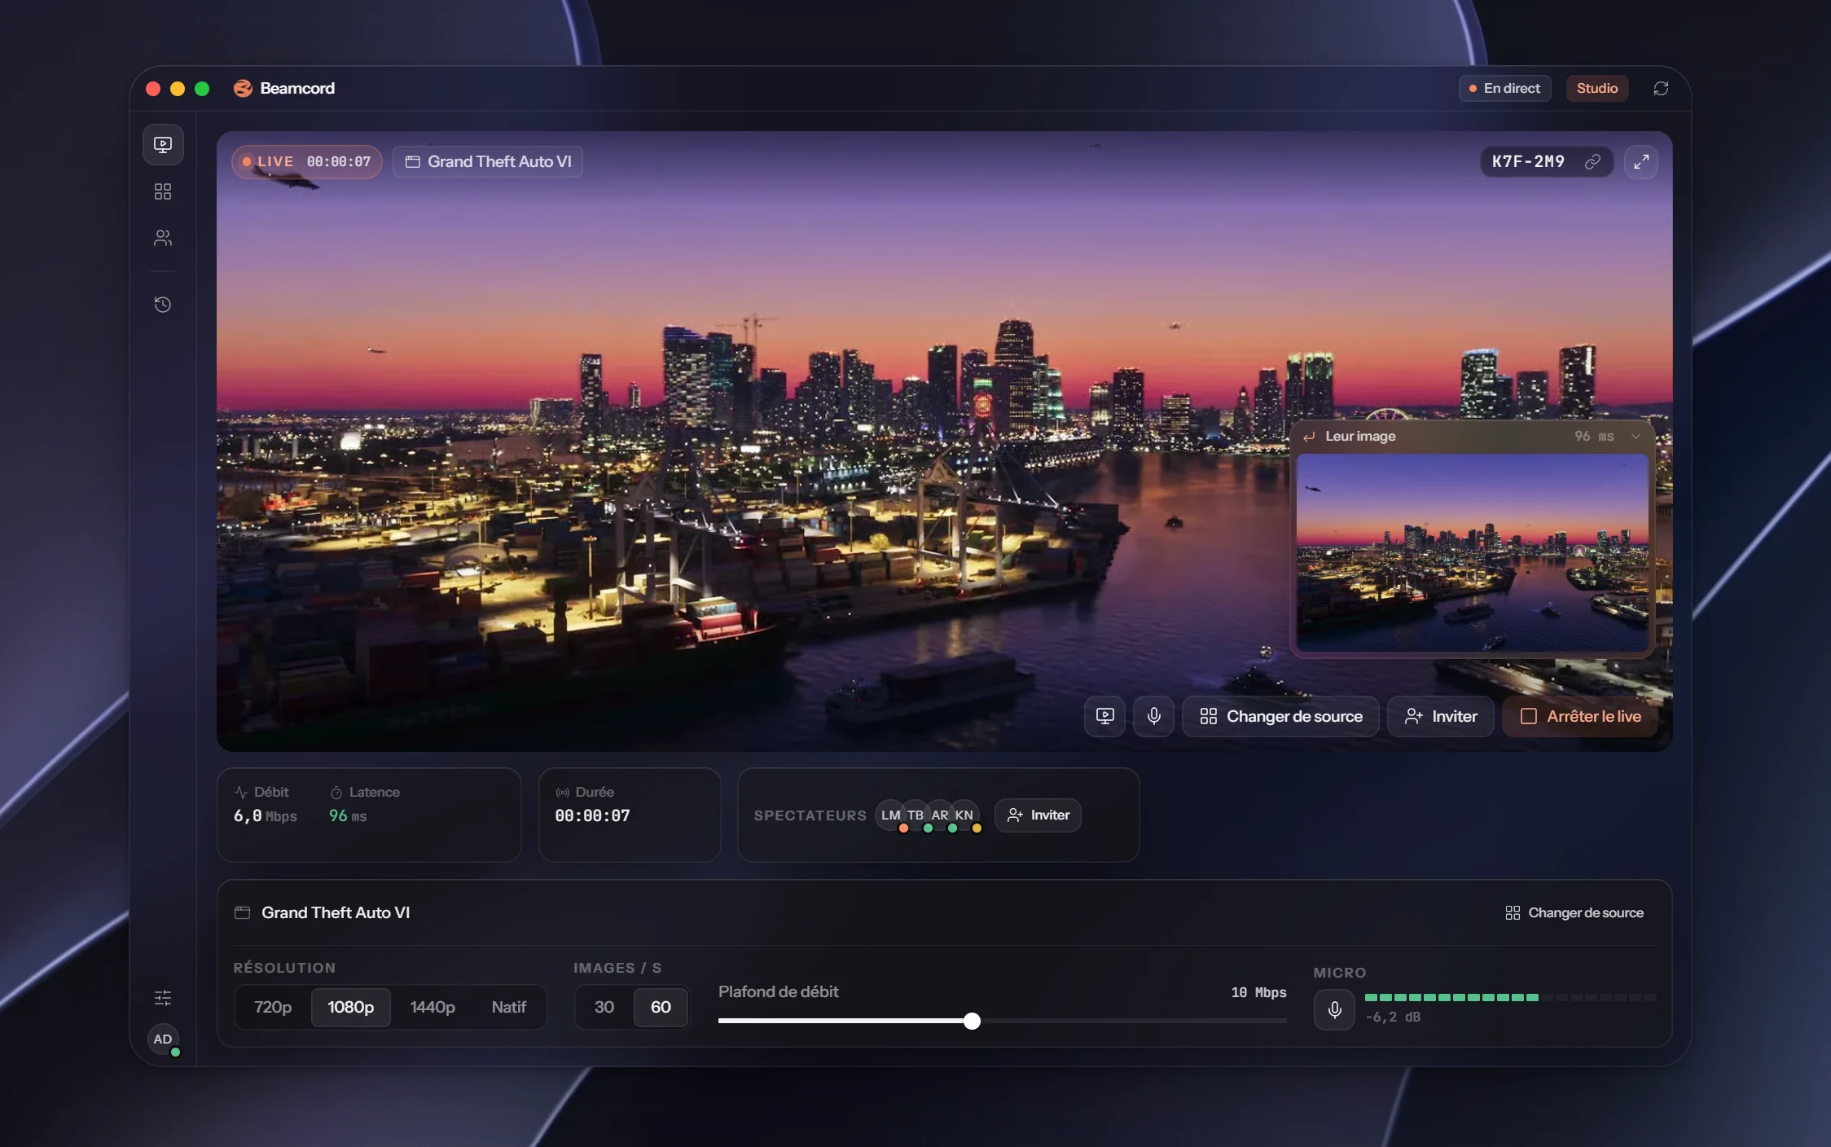
Task: Open the grid sources icon in sidebar
Action: coord(163,191)
